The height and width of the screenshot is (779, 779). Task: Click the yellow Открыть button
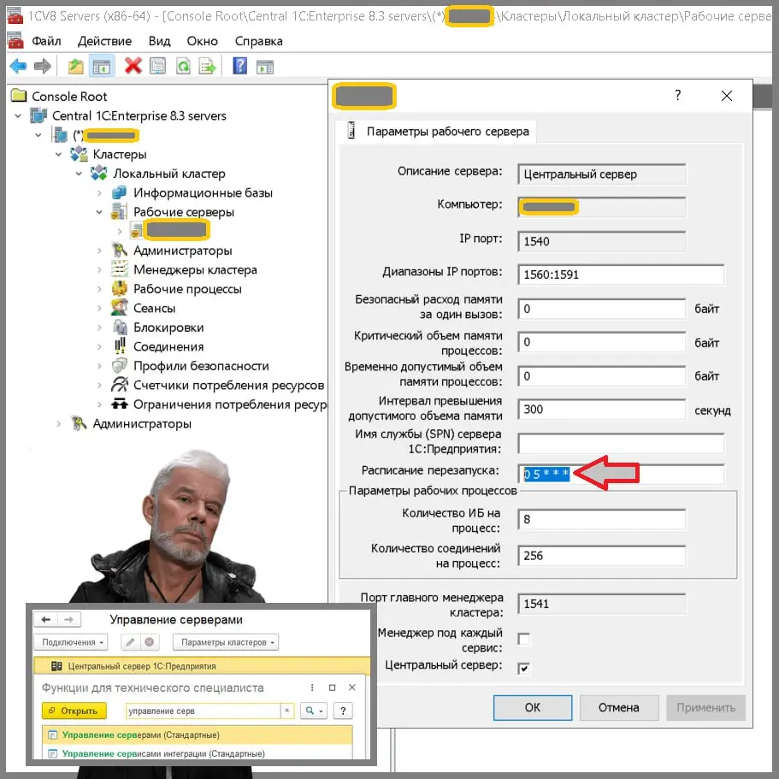(74, 711)
